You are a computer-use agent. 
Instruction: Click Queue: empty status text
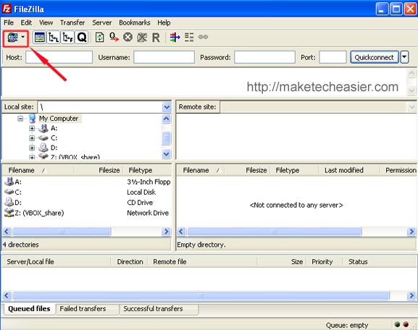[347, 325]
